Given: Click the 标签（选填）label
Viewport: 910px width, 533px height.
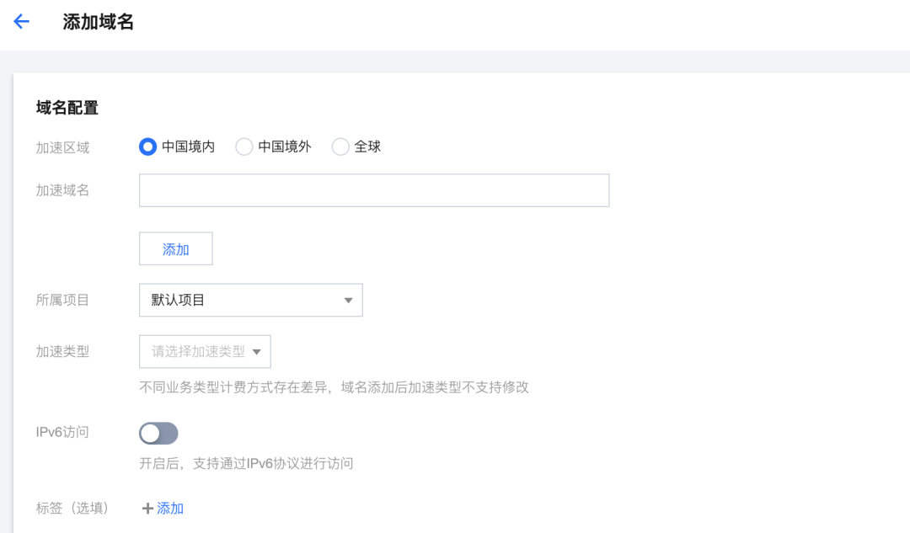Looking at the screenshot, I should coord(72,508).
